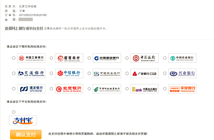
Task: Click the order number 2013082216382879​6
Action: tap(33, 15)
